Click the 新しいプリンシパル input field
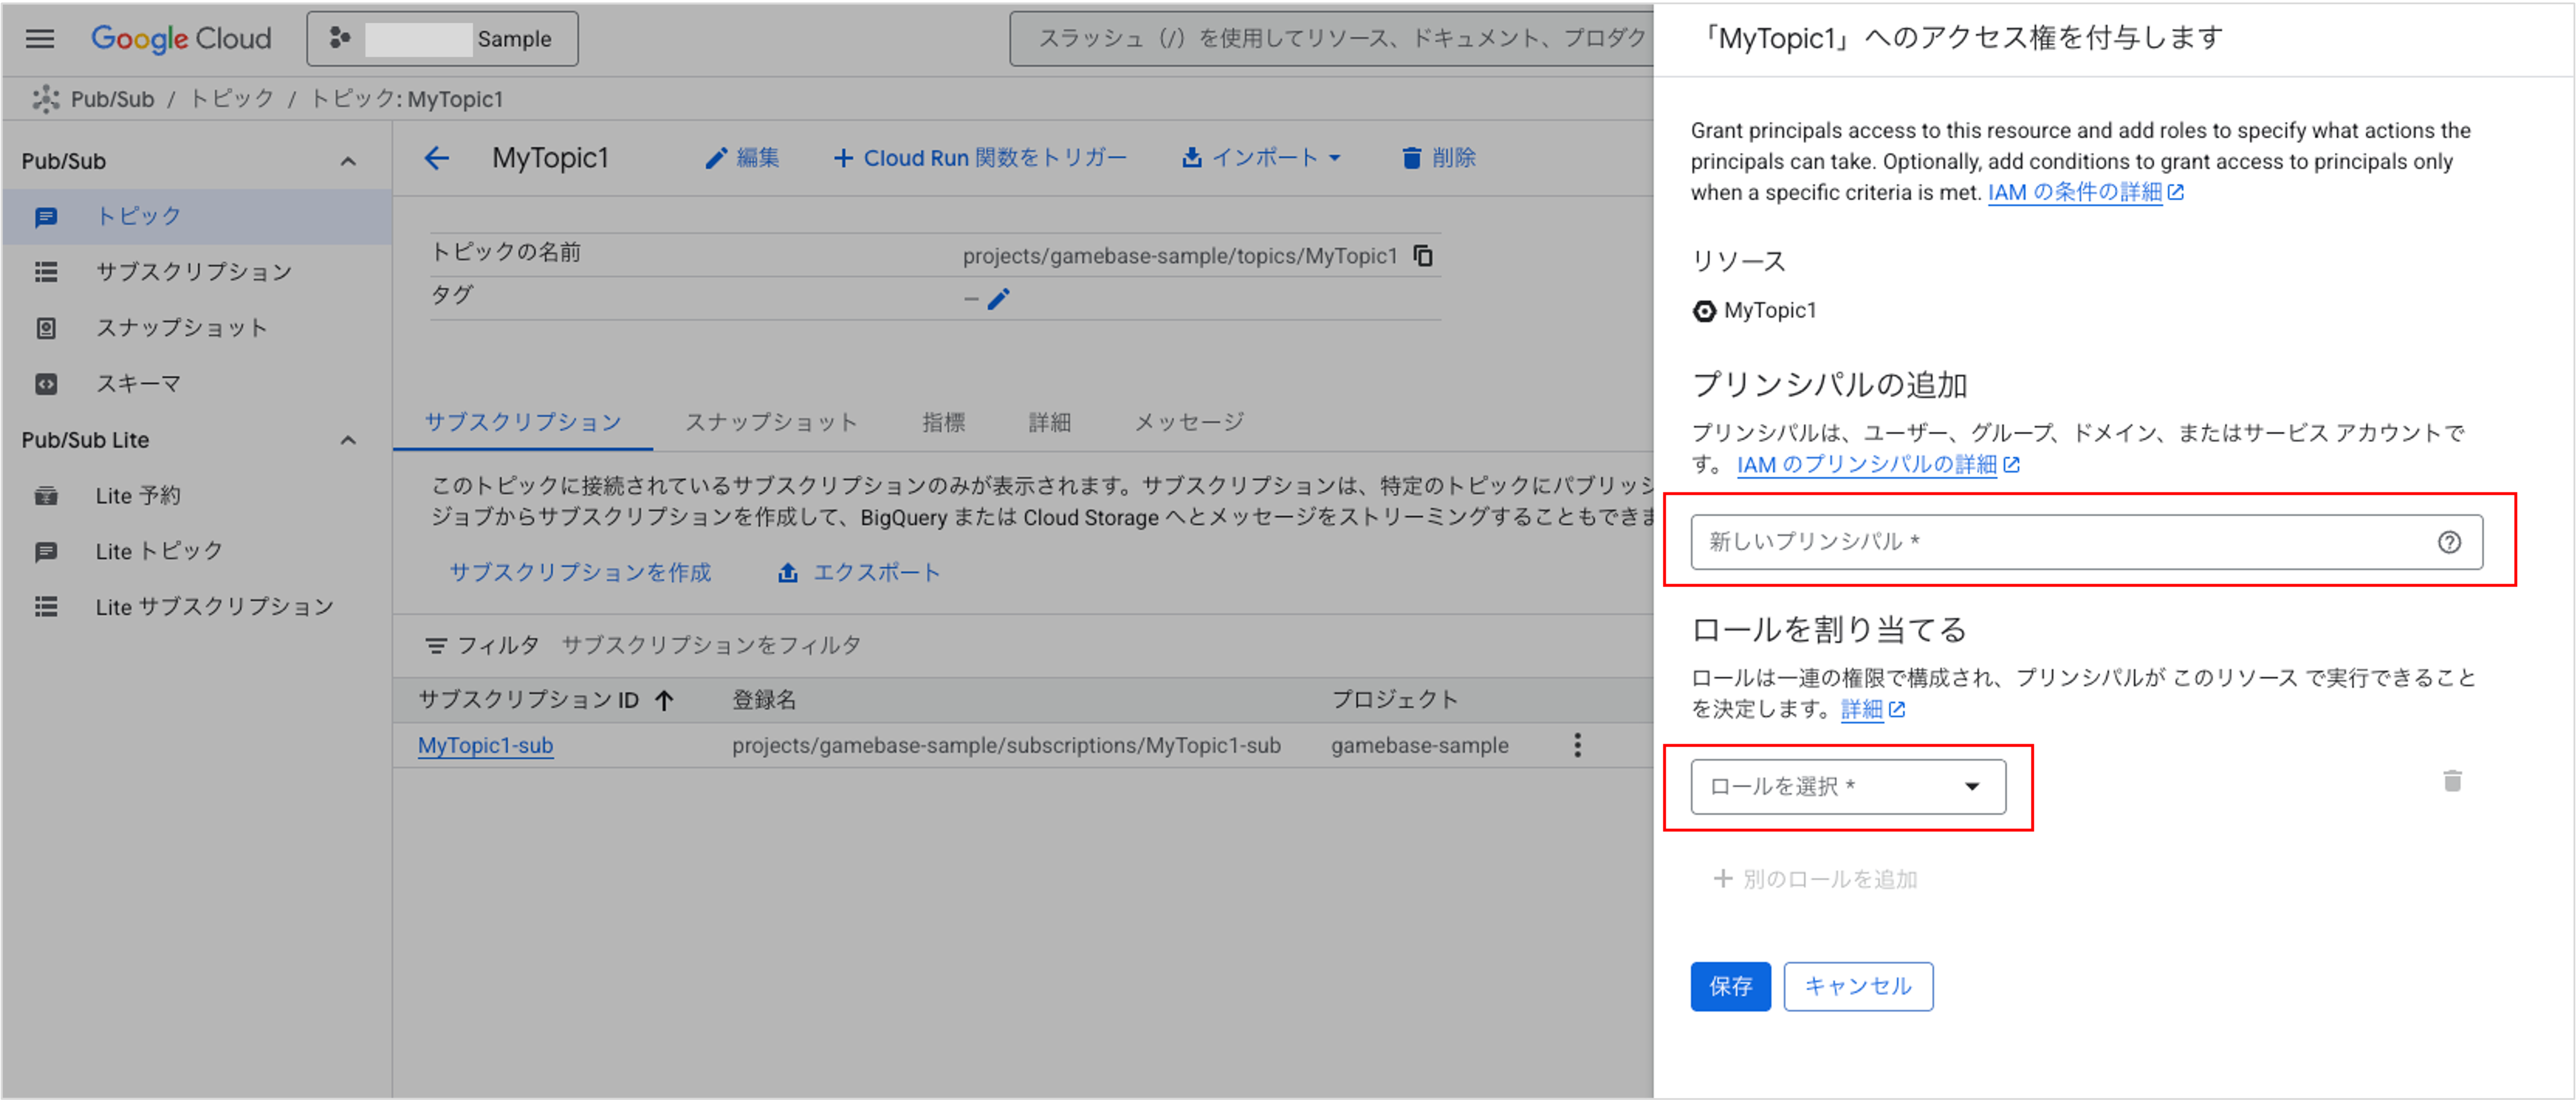 tap(2086, 542)
